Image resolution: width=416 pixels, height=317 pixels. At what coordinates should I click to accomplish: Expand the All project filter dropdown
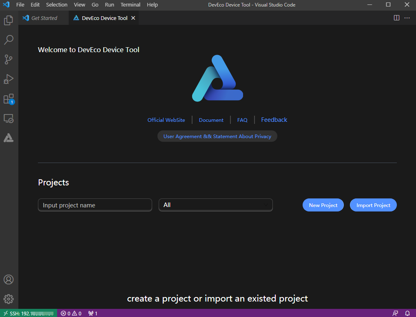click(215, 205)
